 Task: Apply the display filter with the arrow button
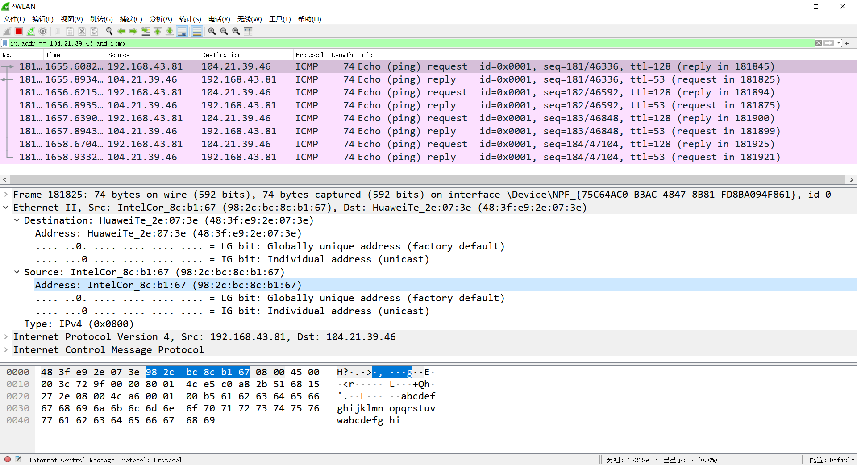coord(828,43)
